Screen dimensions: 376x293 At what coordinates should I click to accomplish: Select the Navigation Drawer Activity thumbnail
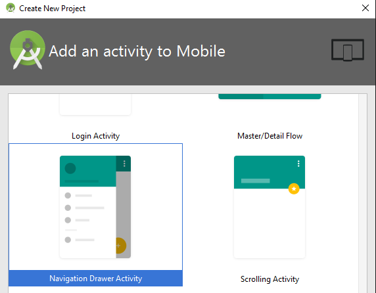pyautogui.click(x=95, y=207)
